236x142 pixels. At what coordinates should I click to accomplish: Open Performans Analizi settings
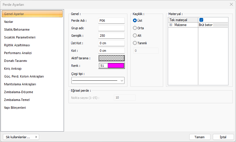click(18, 53)
